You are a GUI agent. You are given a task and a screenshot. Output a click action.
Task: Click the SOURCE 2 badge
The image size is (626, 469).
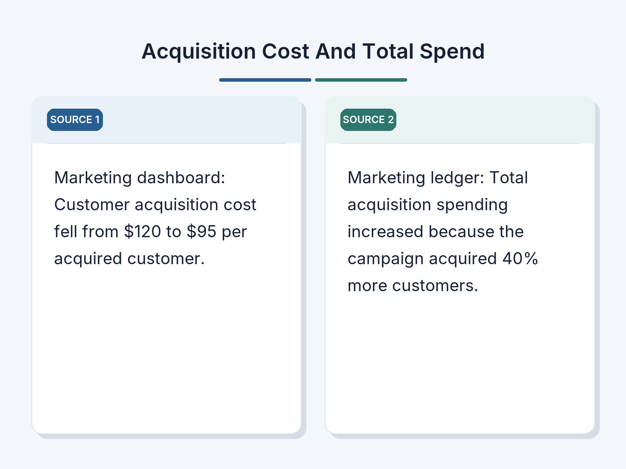click(x=368, y=120)
